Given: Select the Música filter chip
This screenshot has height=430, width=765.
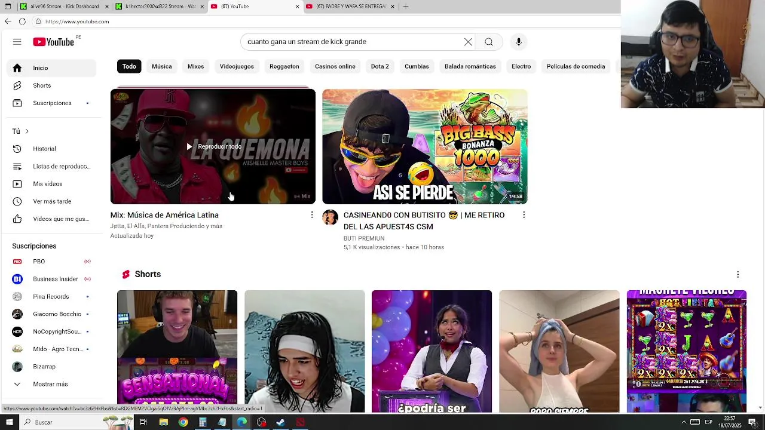Looking at the screenshot, I should point(161,66).
